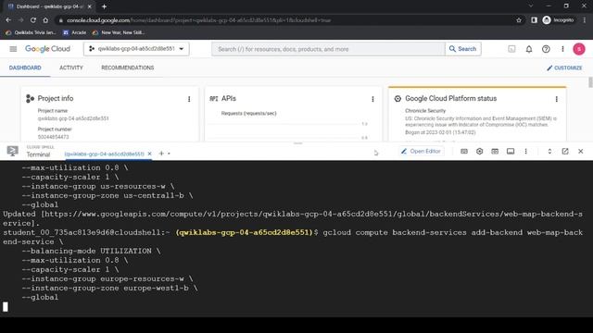This screenshot has height=333, width=593.
Task: Open the notifications bell
Action: click(x=529, y=49)
